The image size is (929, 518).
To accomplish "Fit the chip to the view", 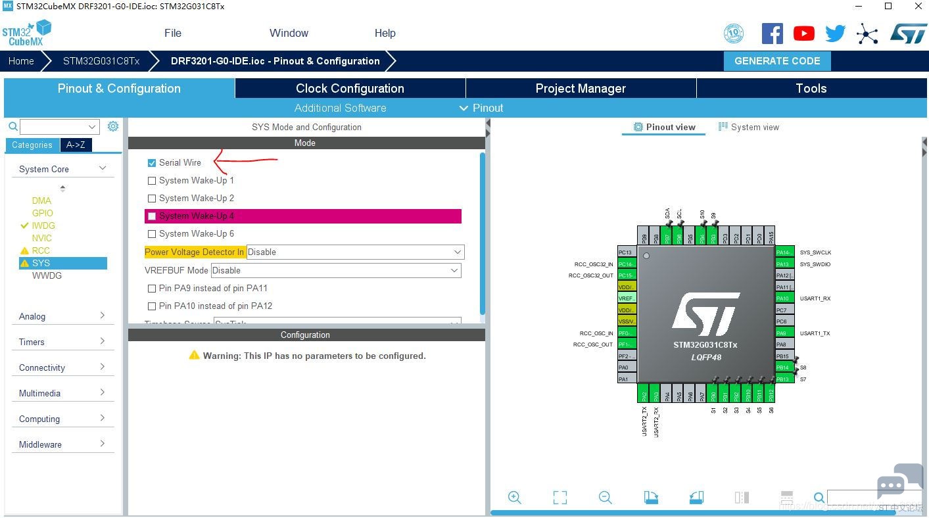I will coord(560,498).
